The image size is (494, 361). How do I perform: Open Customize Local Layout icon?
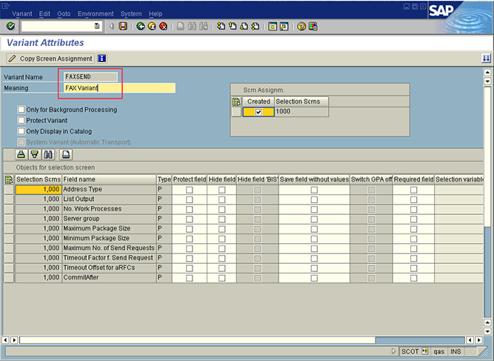pos(313,26)
